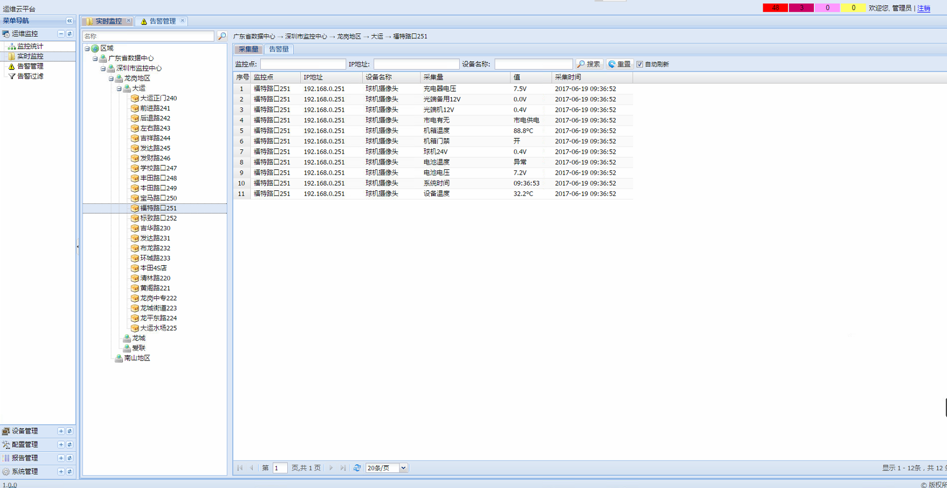This screenshot has width=947, height=488.
Task: Go to first page of results
Action: (240, 468)
